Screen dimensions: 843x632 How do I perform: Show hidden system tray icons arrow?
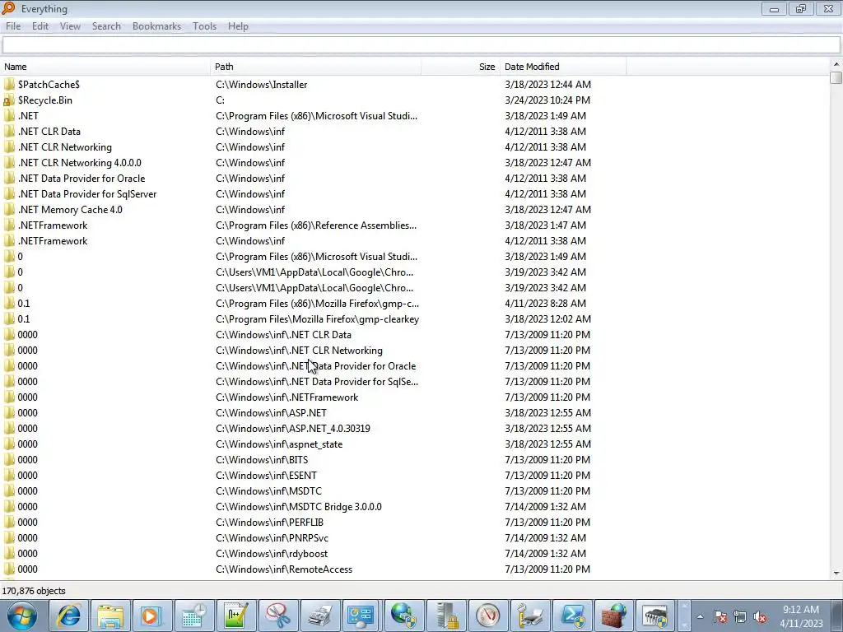point(700,616)
